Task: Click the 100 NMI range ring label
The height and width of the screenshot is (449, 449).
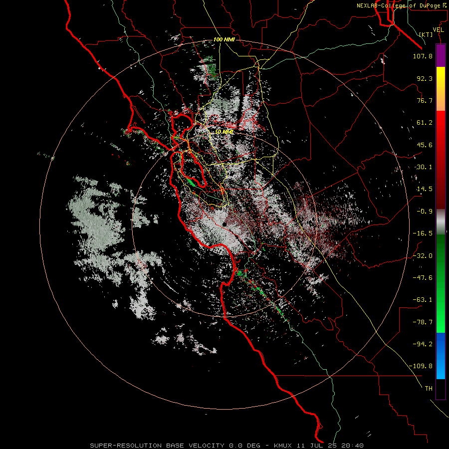Action: pyautogui.click(x=224, y=39)
